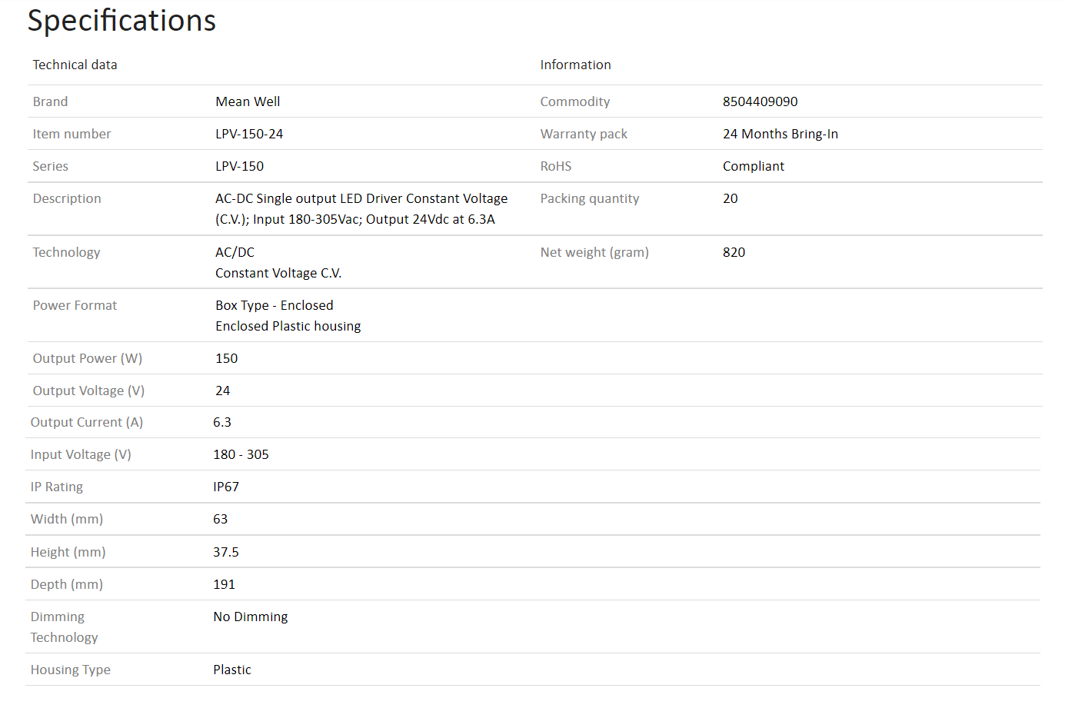
Task: Click the IP67 rating value
Action: coord(226,487)
